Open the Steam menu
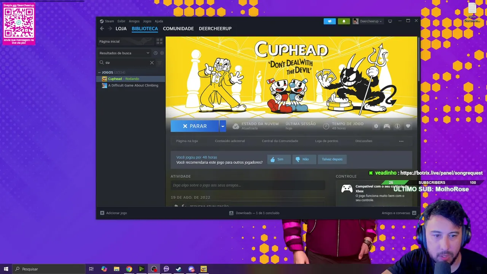The image size is (487, 274). (109, 21)
